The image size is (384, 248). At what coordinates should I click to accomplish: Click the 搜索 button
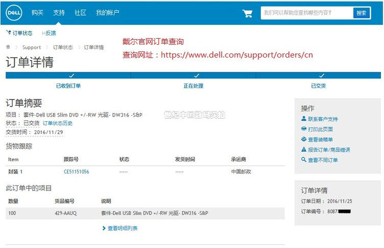point(361,13)
